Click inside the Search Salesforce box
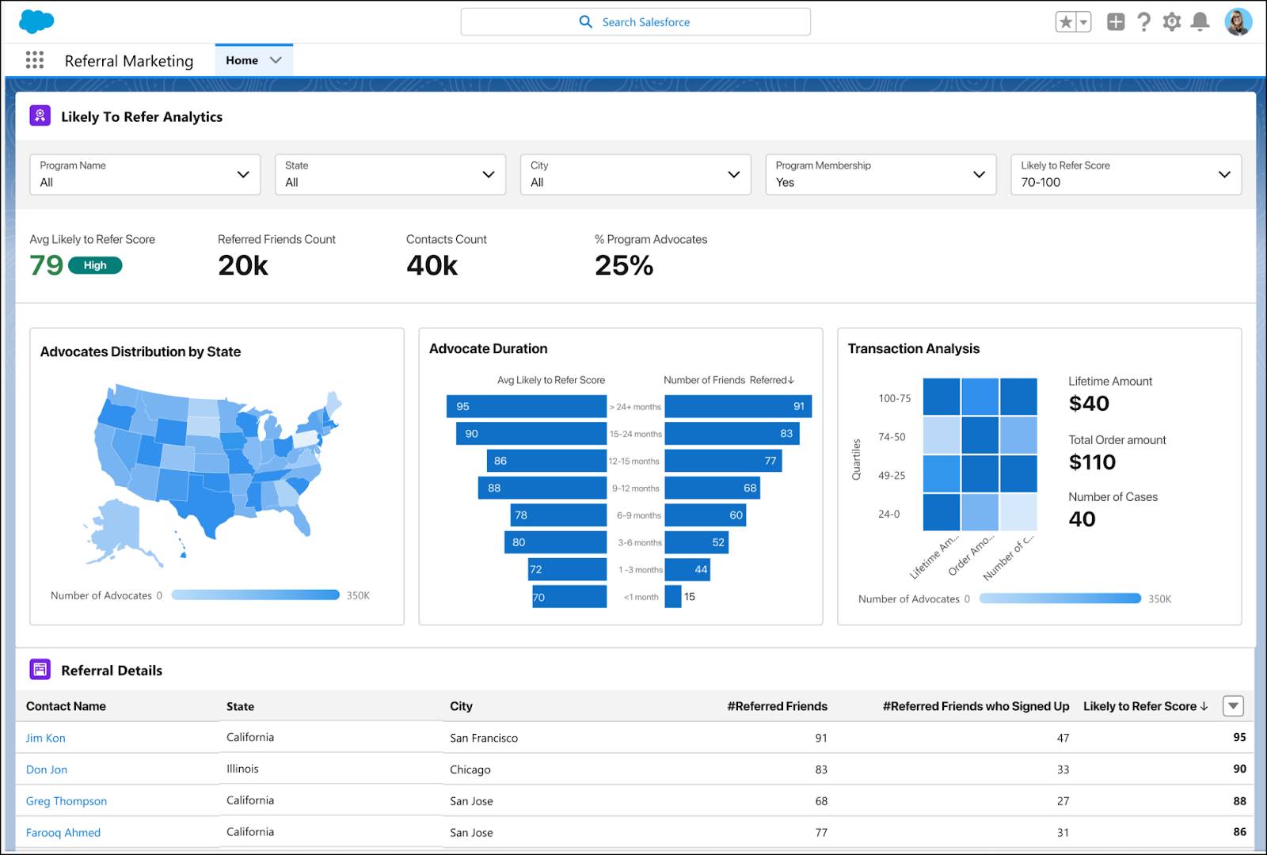1267x855 pixels. (x=636, y=21)
